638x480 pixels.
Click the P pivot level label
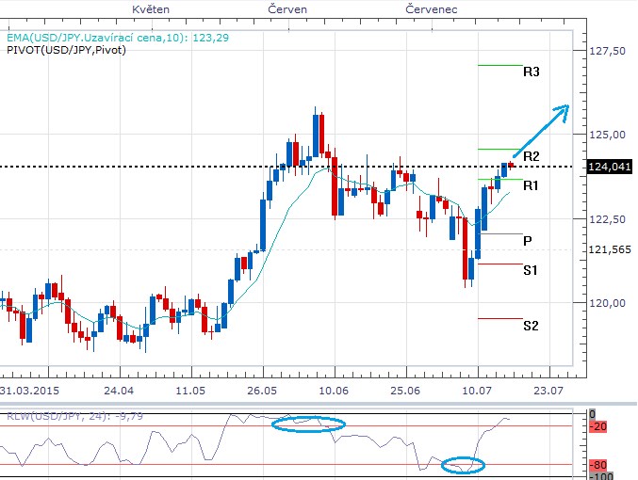pos(528,241)
